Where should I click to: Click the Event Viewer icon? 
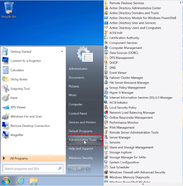[106, 72]
